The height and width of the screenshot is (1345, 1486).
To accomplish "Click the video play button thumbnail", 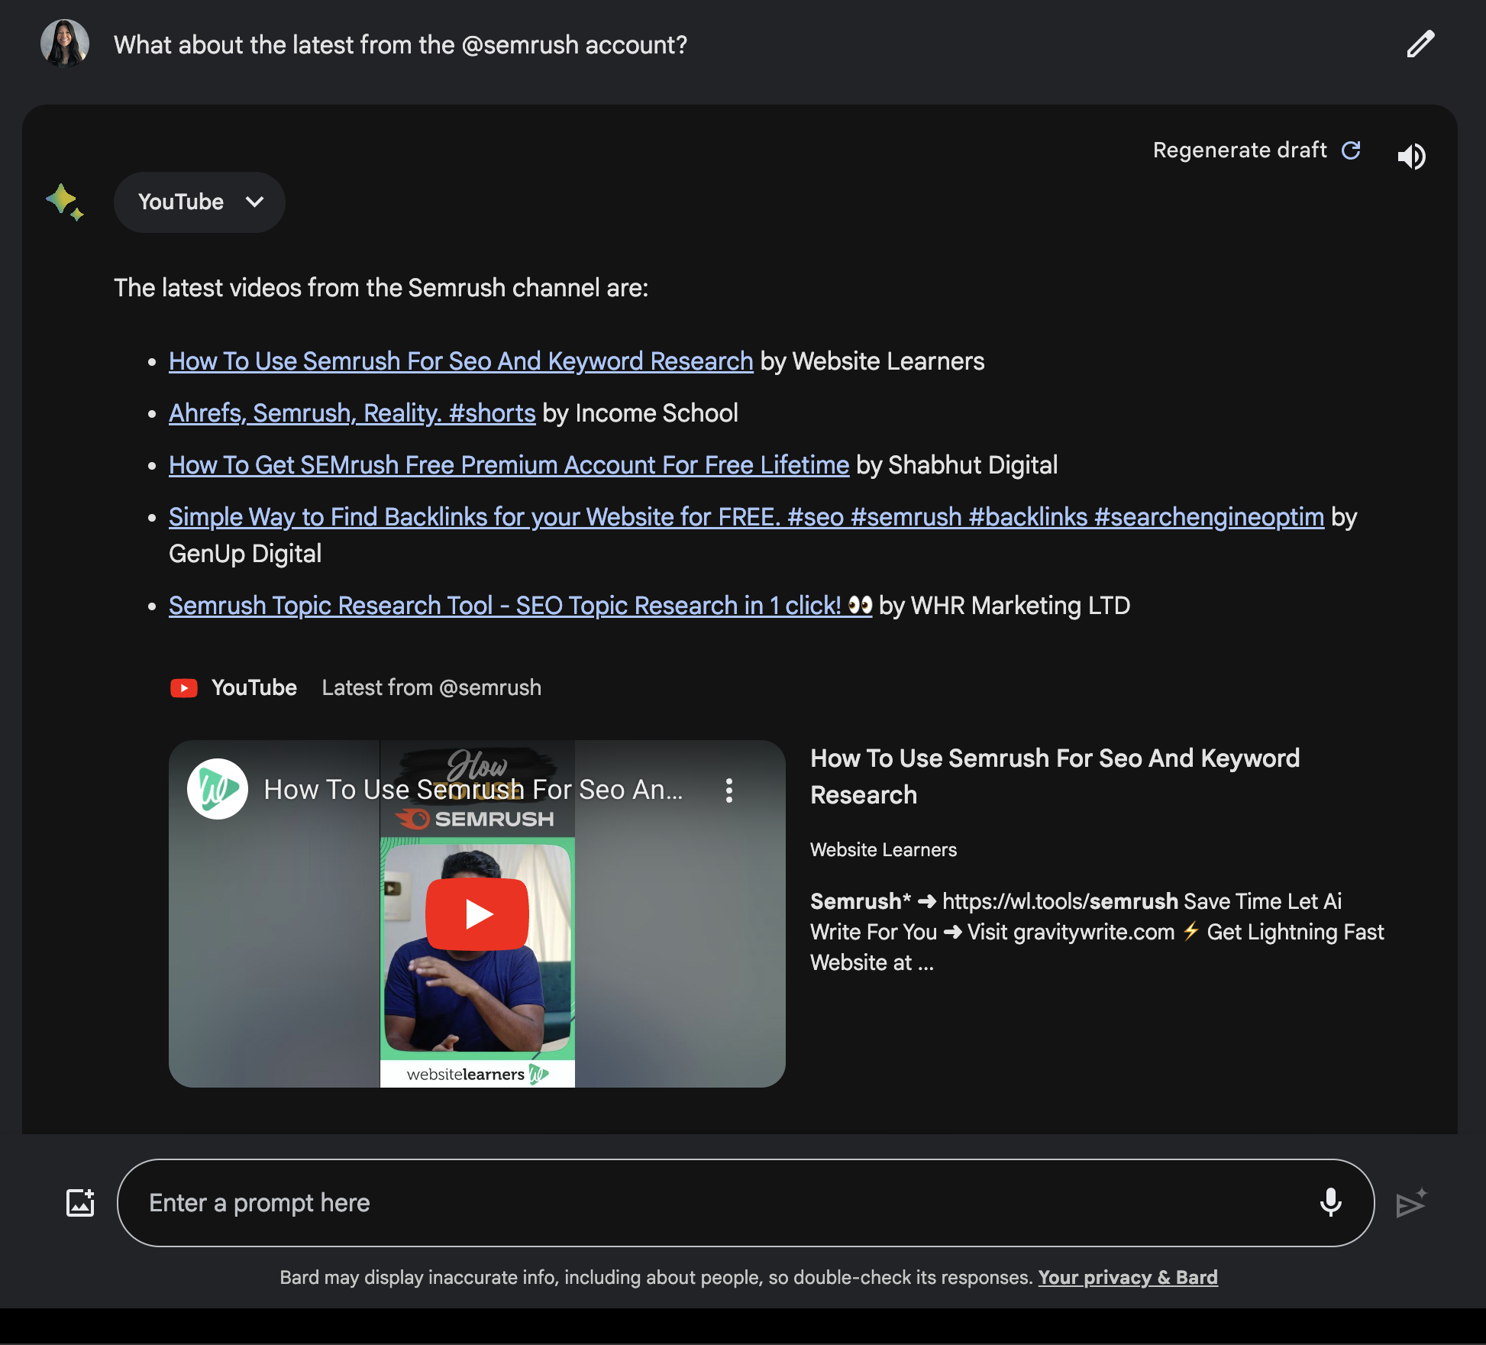I will coord(476,913).
